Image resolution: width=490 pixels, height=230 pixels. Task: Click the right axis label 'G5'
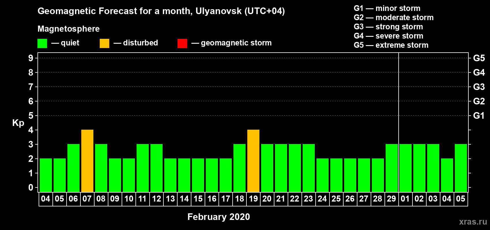[479, 58]
